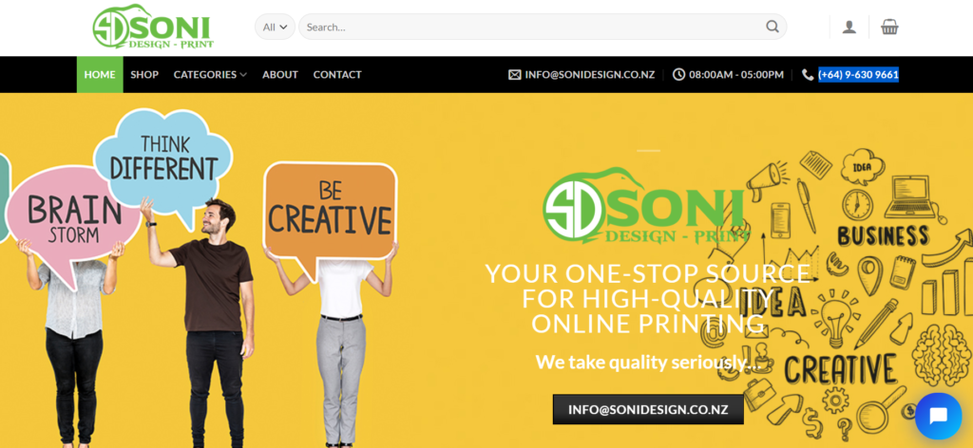The image size is (973, 448).
Task: Click the (+64) 9-630 9661 phone link
Action: (858, 75)
